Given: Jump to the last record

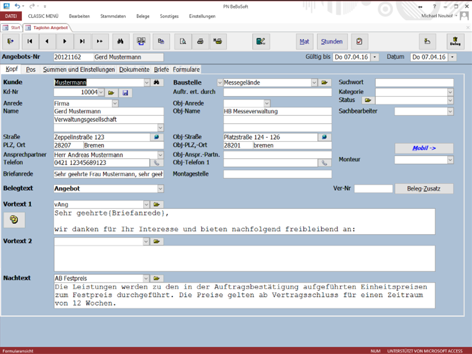Looking at the screenshot, I should tap(82, 41).
